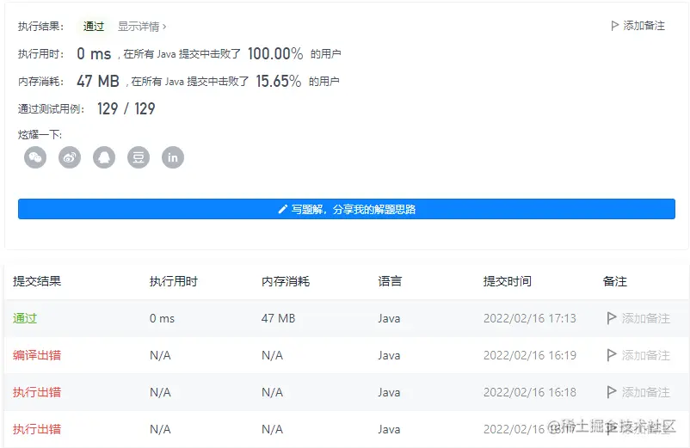The height and width of the screenshot is (448, 690).
Task: Click note flag icon in 17:13 row
Action: tap(611, 318)
